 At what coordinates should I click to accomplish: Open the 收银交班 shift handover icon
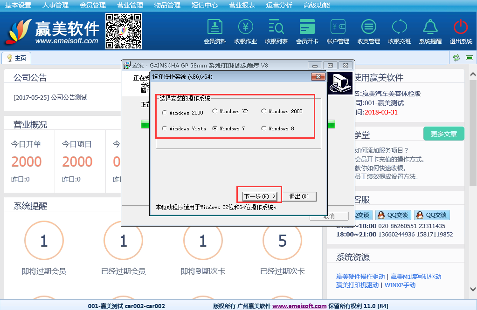click(x=399, y=27)
